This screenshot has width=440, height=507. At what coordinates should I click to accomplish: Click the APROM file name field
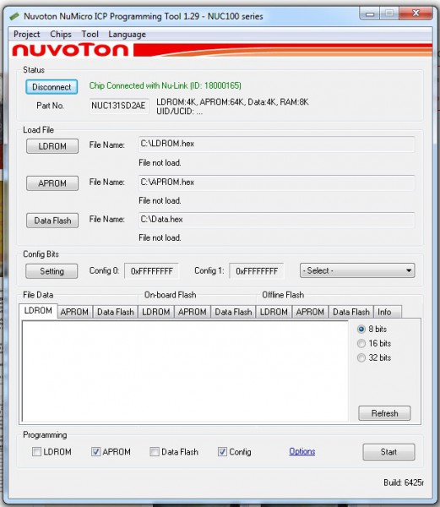[x=276, y=183]
